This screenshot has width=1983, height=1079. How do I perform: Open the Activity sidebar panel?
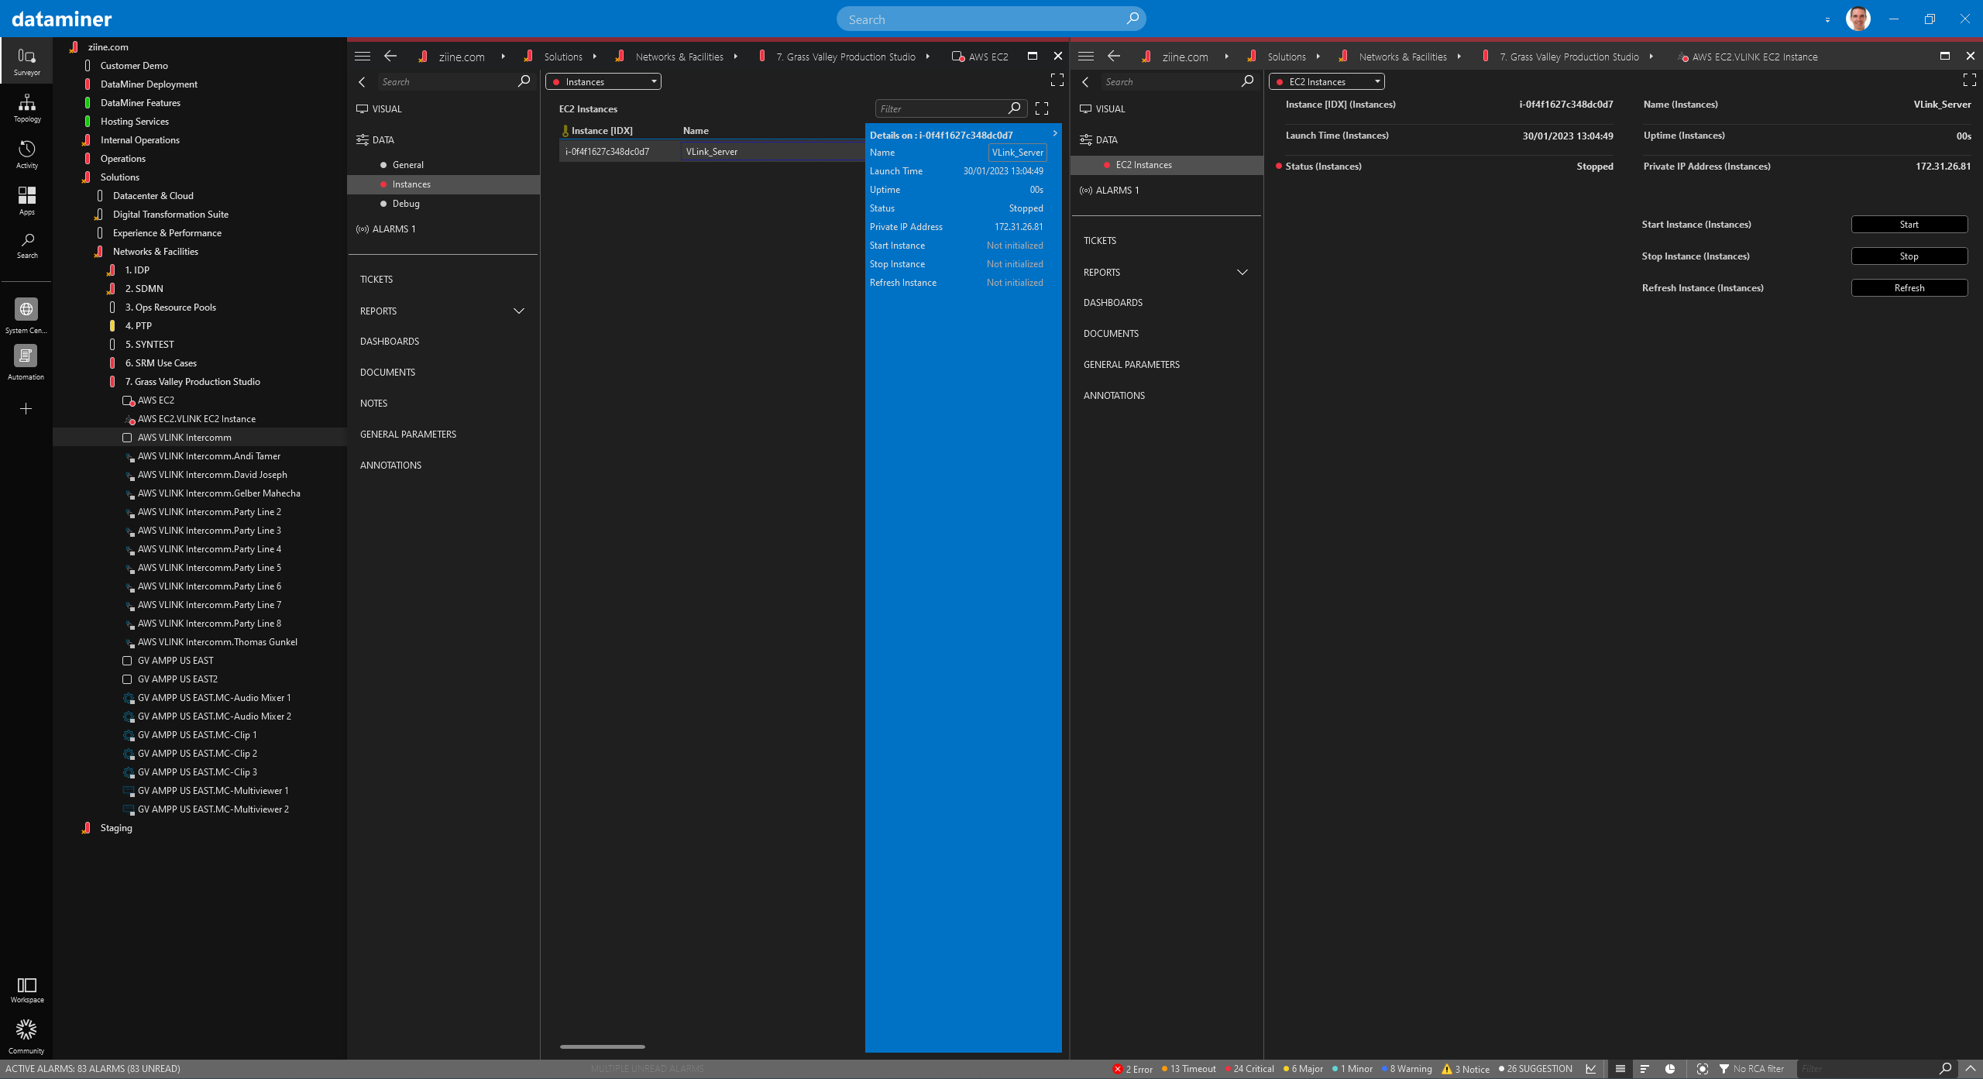click(26, 154)
